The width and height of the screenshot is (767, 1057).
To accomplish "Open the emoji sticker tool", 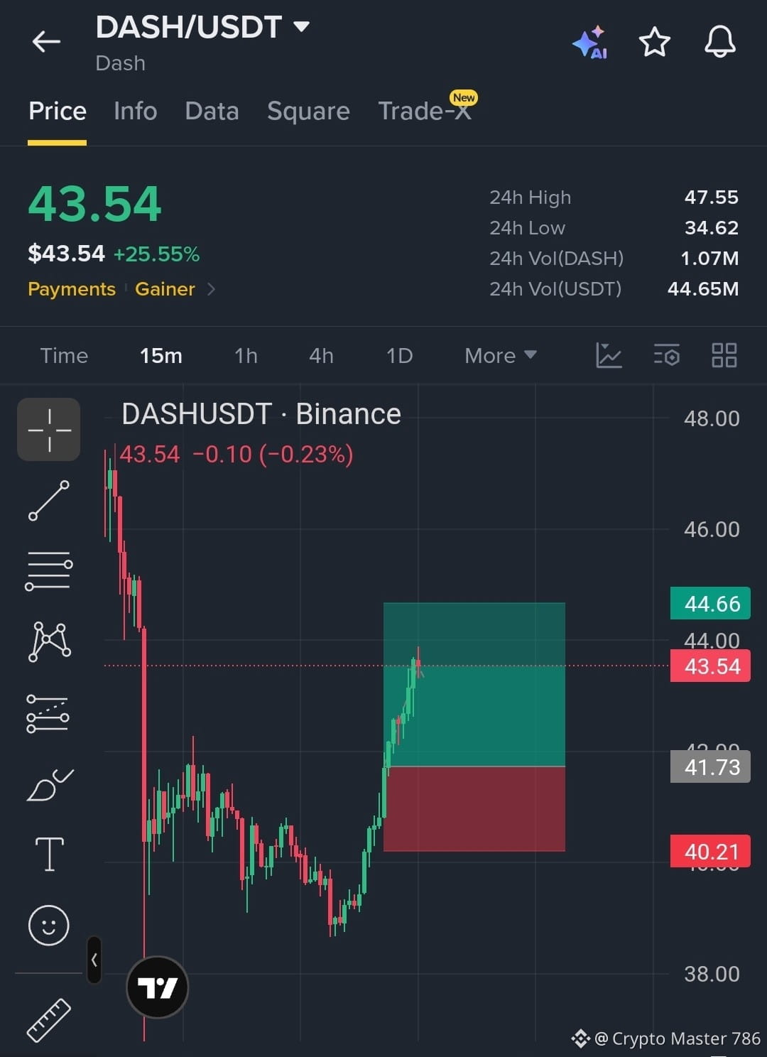I will tap(48, 925).
